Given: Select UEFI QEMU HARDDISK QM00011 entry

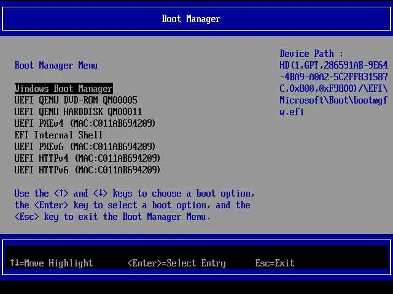Looking at the screenshot, I should point(78,111).
